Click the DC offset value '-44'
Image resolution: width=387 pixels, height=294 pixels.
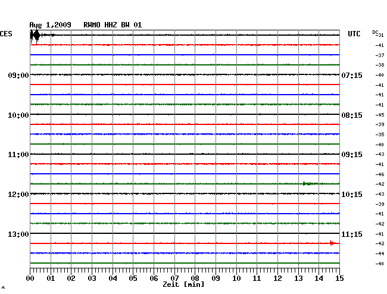tap(380, 254)
